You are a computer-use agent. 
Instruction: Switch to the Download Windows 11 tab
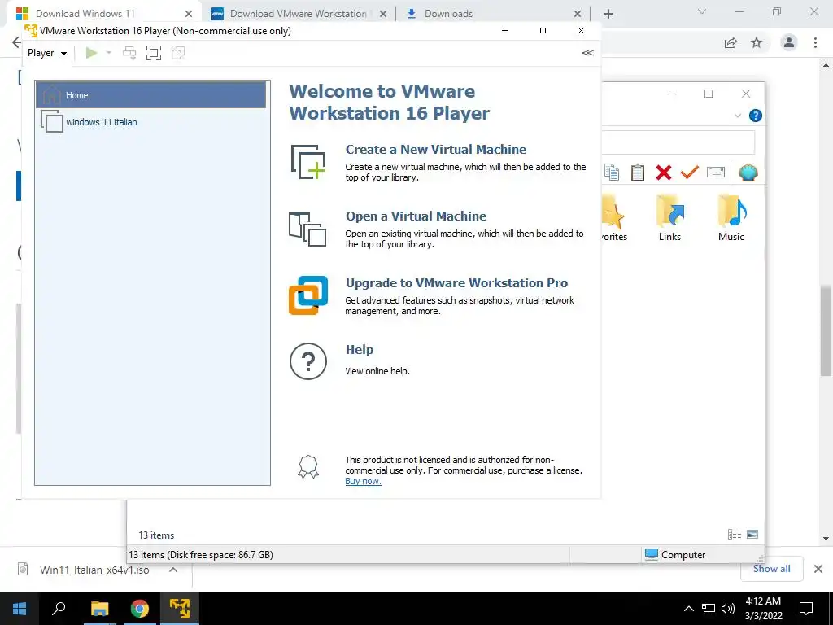tap(101, 13)
